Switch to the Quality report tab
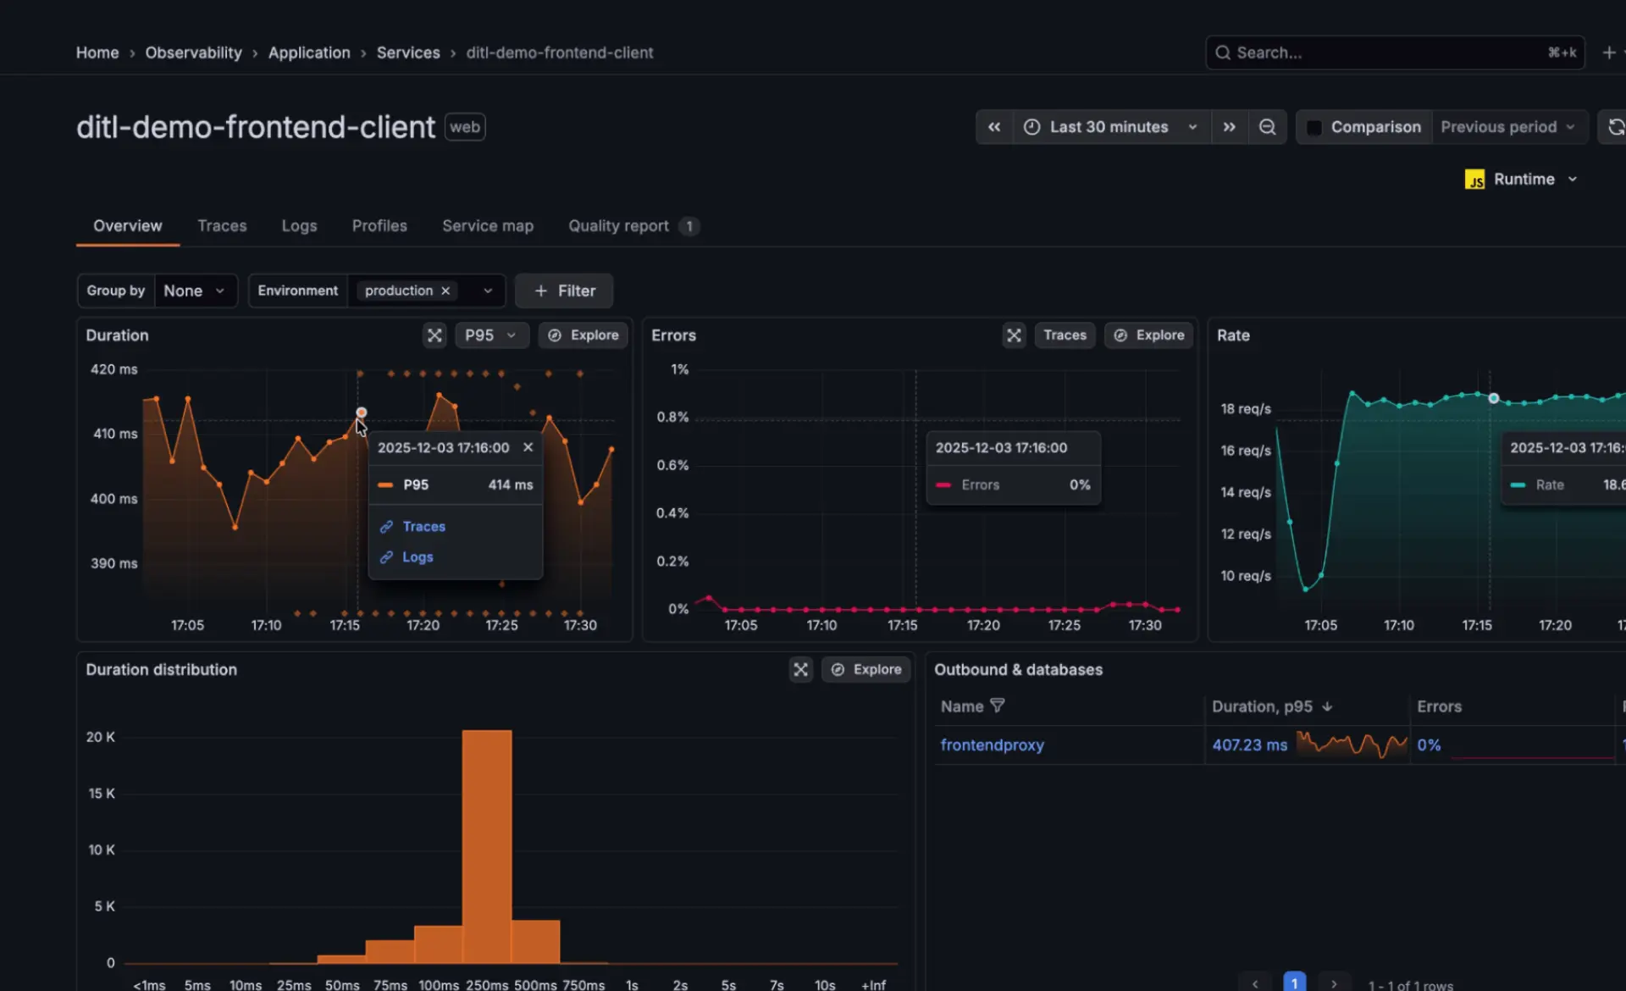Viewport: 1626px width, 991px height. pyautogui.click(x=633, y=226)
